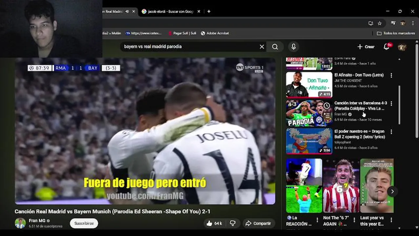The width and height of the screenshot is (419, 236).
Task: Click tokyophant channel name
Action: [x=343, y=142]
